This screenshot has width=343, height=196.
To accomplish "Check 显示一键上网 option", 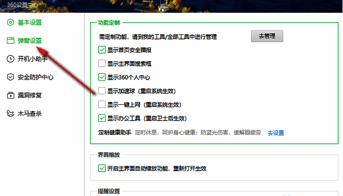I will (x=102, y=105).
